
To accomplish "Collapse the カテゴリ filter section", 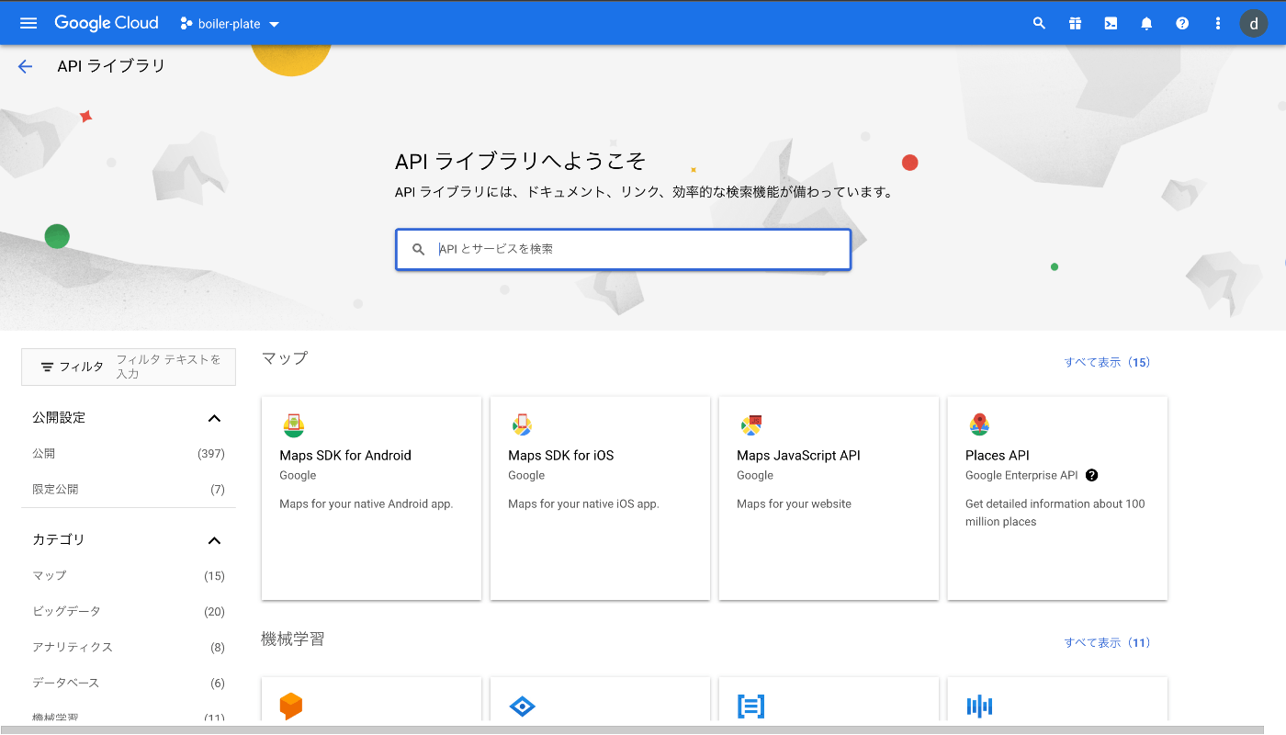I will 214,540.
